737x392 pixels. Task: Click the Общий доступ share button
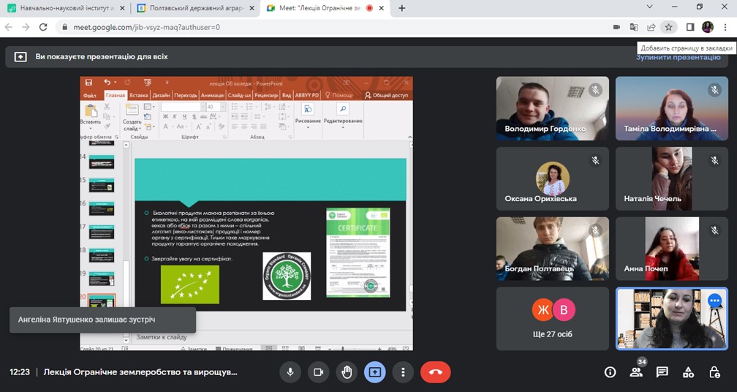tap(386, 95)
